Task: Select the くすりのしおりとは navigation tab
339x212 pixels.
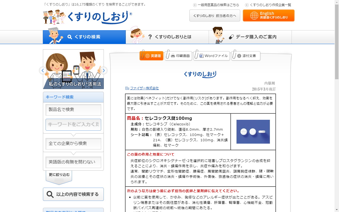Action: point(167,37)
